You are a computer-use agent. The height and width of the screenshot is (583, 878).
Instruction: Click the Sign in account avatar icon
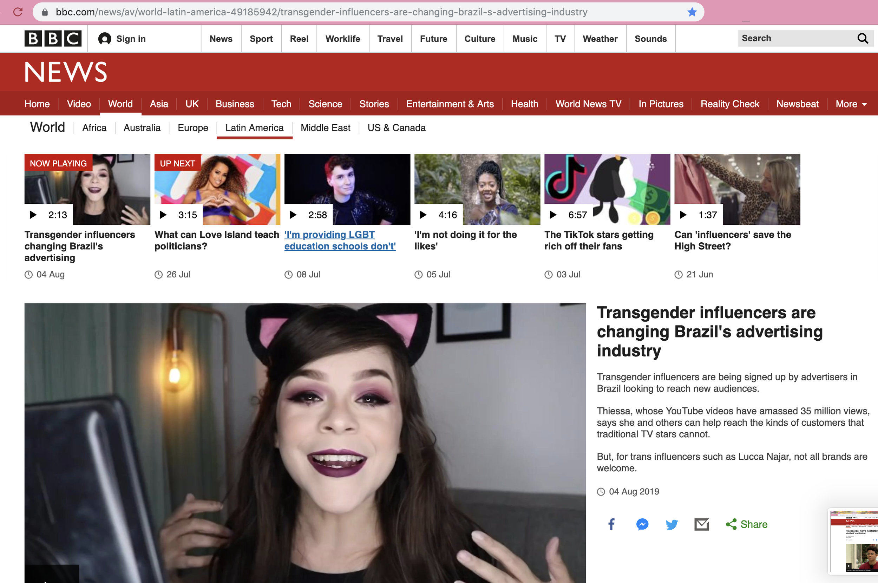(104, 39)
